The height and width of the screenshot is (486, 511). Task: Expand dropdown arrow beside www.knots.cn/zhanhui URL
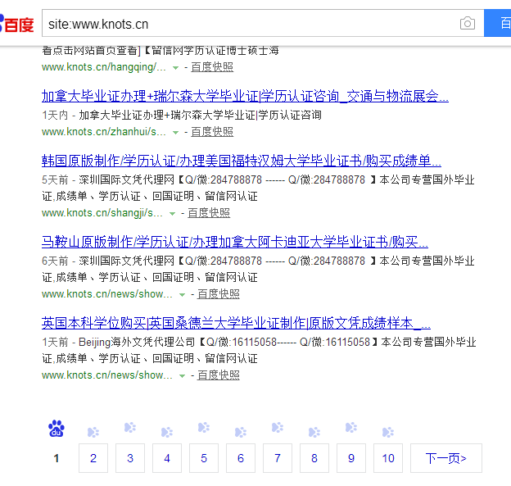pos(174,132)
